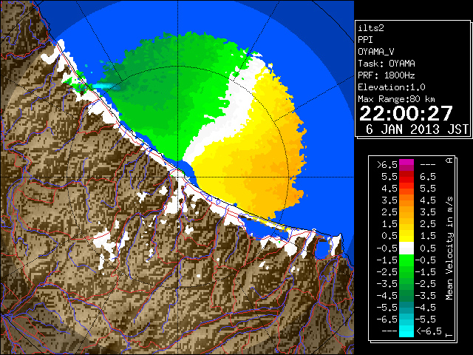Click the '>6.5' legend label
473x355 pixels.
tap(387, 165)
